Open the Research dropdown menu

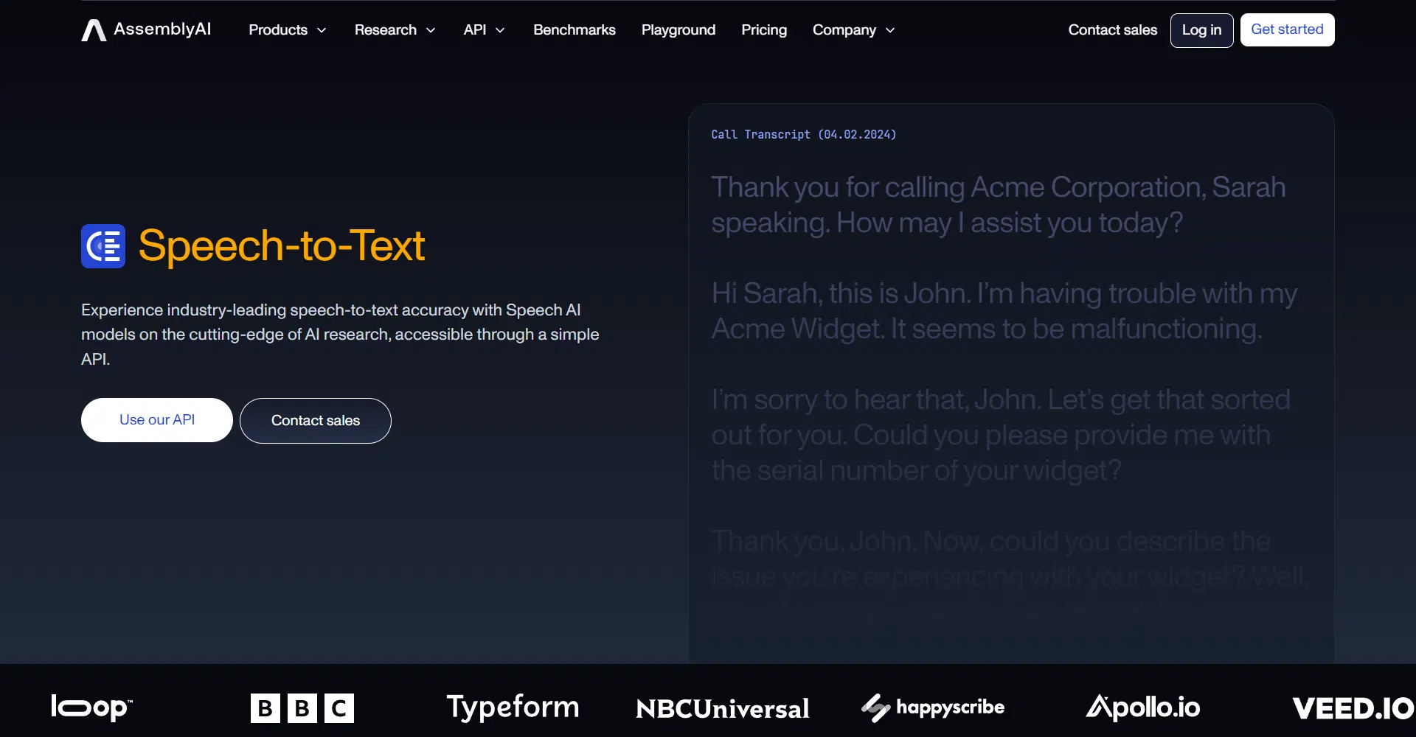click(395, 30)
